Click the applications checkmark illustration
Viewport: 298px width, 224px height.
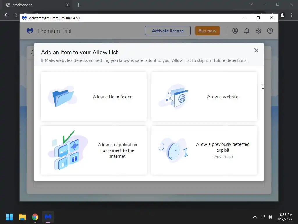(x=68, y=150)
